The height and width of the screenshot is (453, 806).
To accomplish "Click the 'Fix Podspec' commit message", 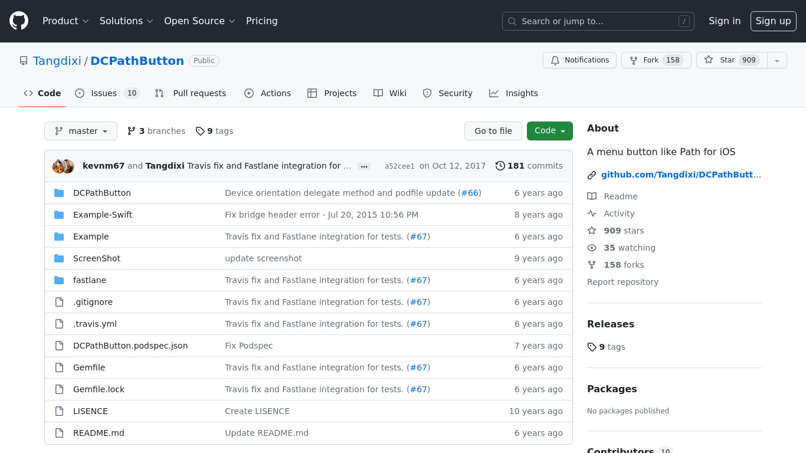I will click(x=249, y=346).
